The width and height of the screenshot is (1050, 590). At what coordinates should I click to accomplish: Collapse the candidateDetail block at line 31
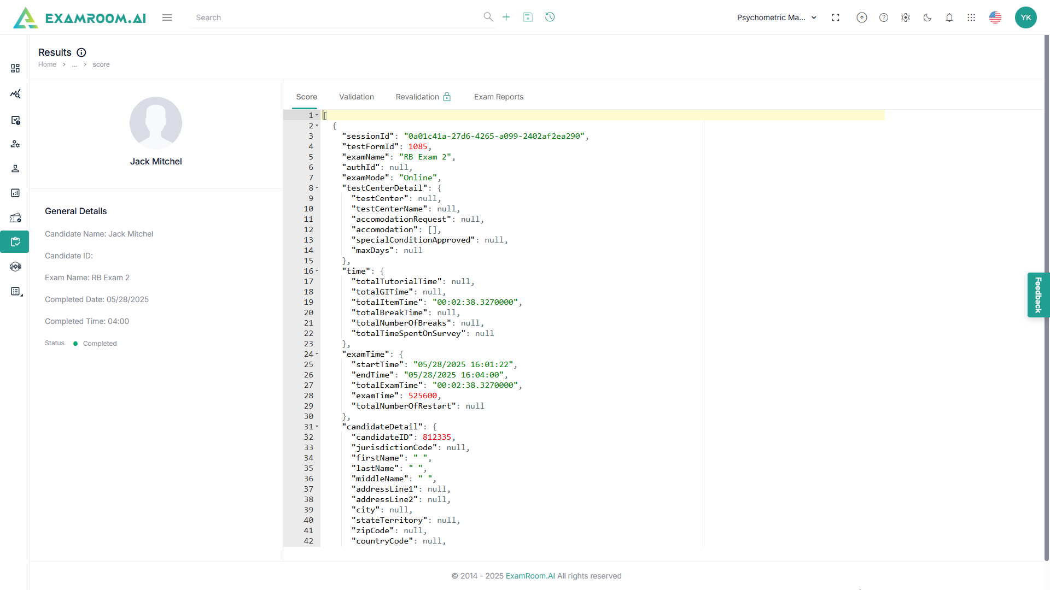click(x=317, y=427)
